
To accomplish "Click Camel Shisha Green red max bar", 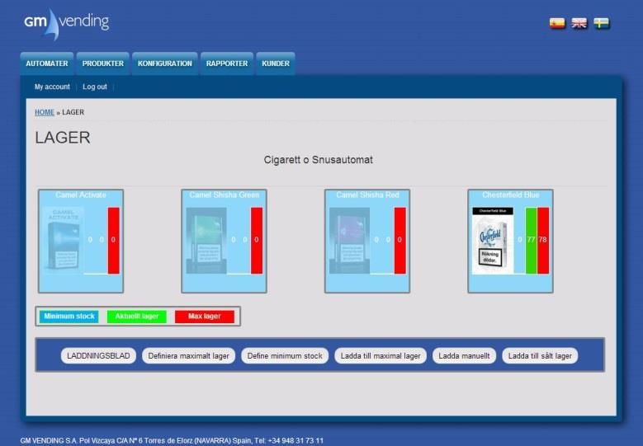I will point(257,241).
